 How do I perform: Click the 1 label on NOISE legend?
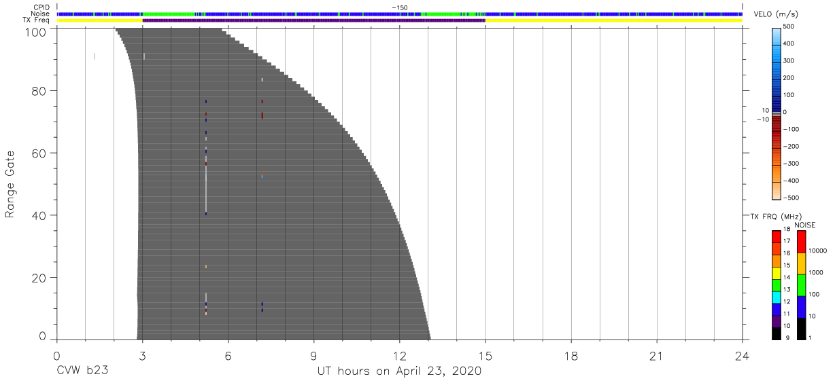(x=810, y=337)
